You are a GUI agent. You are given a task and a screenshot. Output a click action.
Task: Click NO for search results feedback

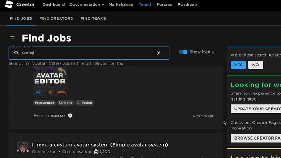(x=256, y=65)
